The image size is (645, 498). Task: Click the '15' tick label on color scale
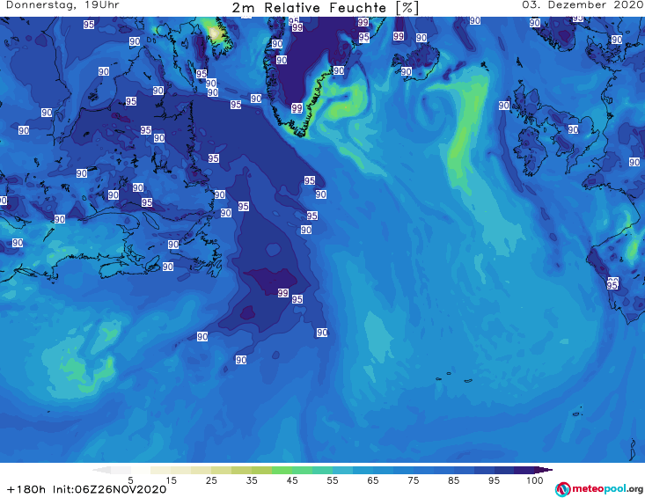(171, 480)
